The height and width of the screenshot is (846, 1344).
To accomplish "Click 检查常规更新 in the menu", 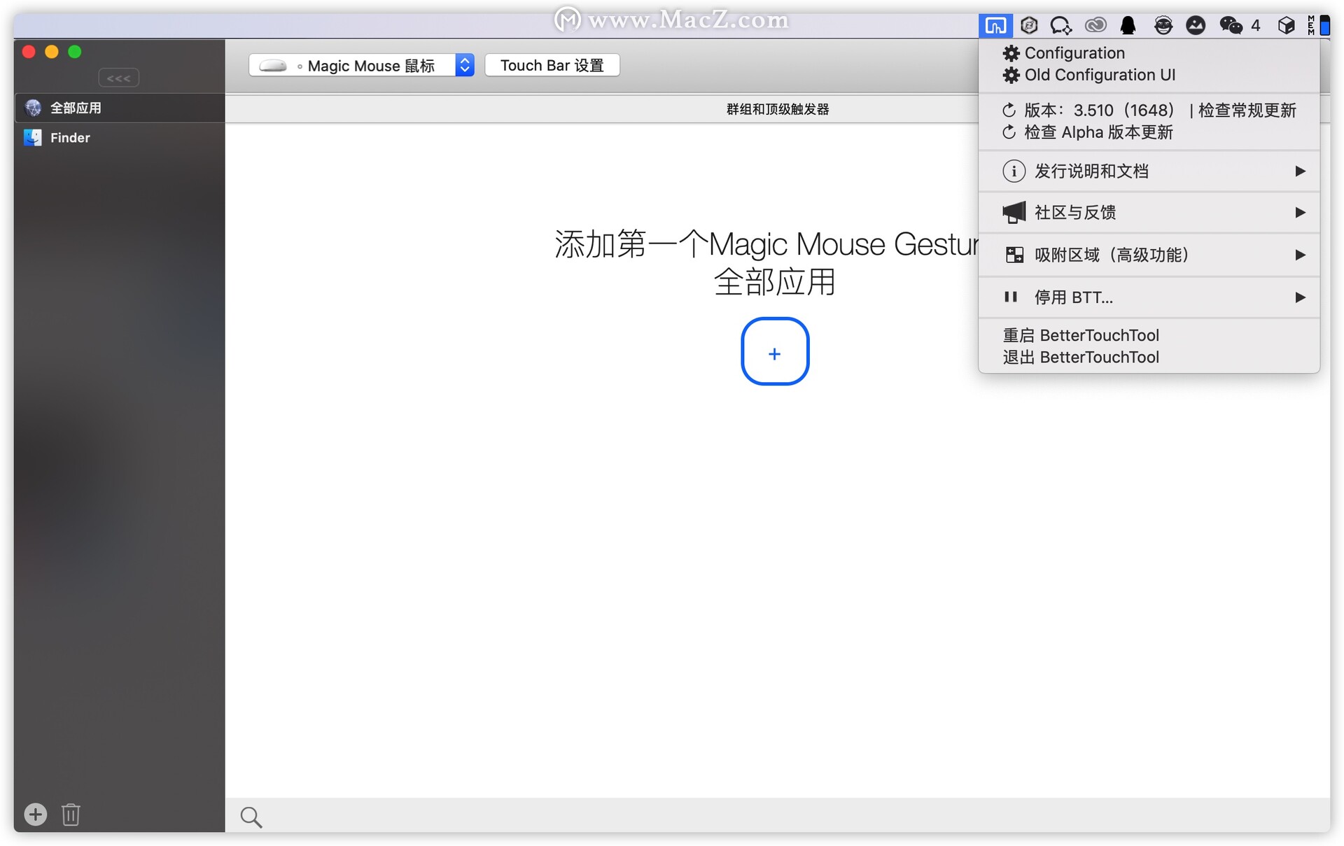I will coord(1247,111).
